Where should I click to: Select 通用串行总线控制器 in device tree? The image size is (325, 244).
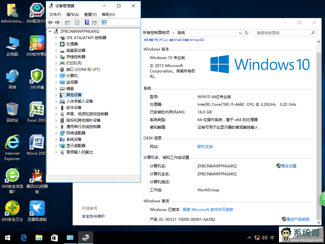click(83, 126)
